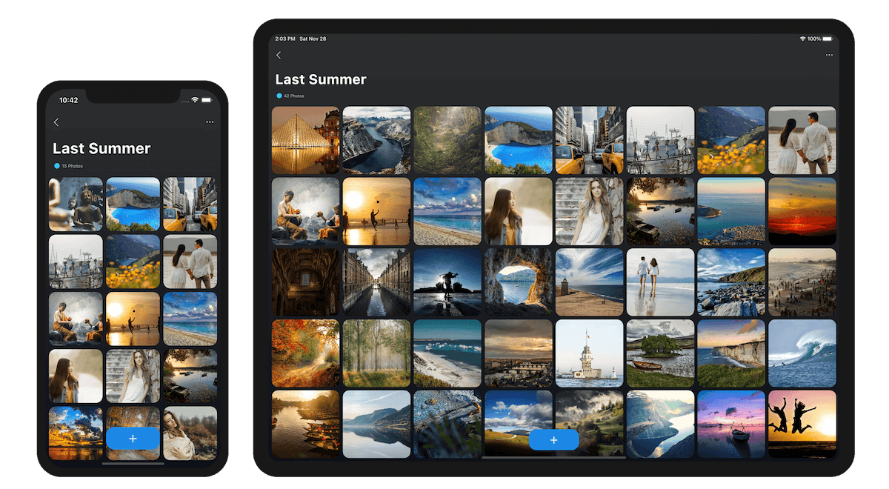
Task: Open the sea cave arch photo
Action: [x=518, y=282]
